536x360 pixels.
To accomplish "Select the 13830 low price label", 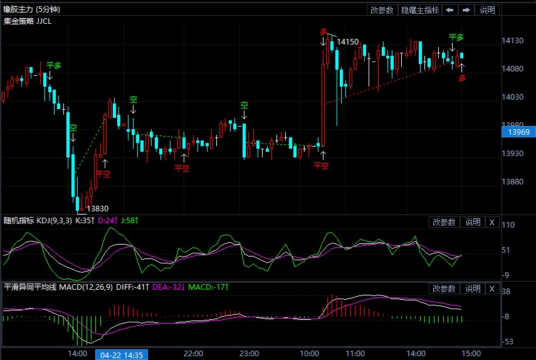I will click(x=97, y=209).
